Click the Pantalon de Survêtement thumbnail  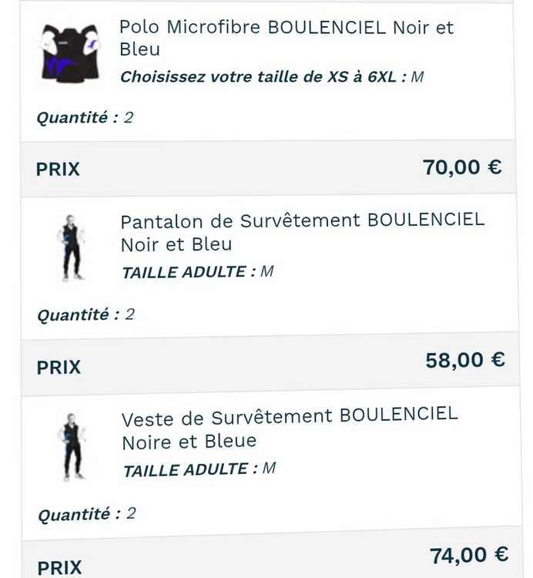72,248
